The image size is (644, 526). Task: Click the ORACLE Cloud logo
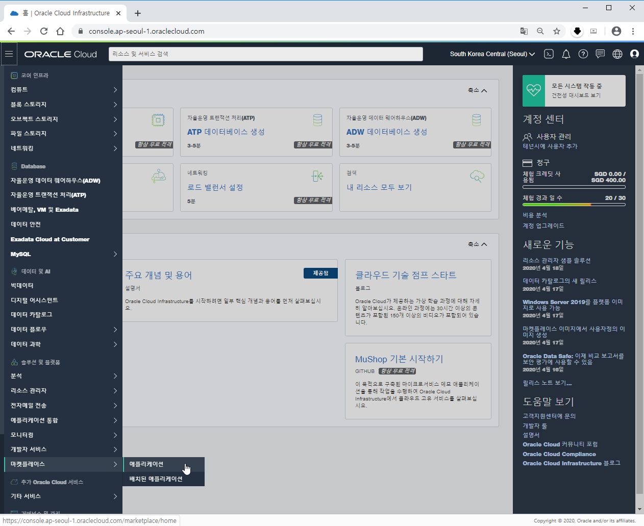[x=60, y=54]
